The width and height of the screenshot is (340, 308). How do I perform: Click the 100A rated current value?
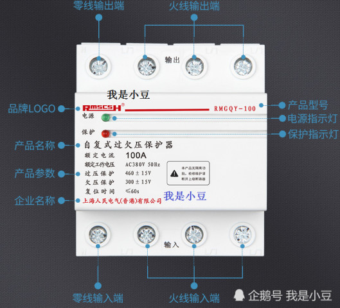pyautogui.click(x=136, y=155)
